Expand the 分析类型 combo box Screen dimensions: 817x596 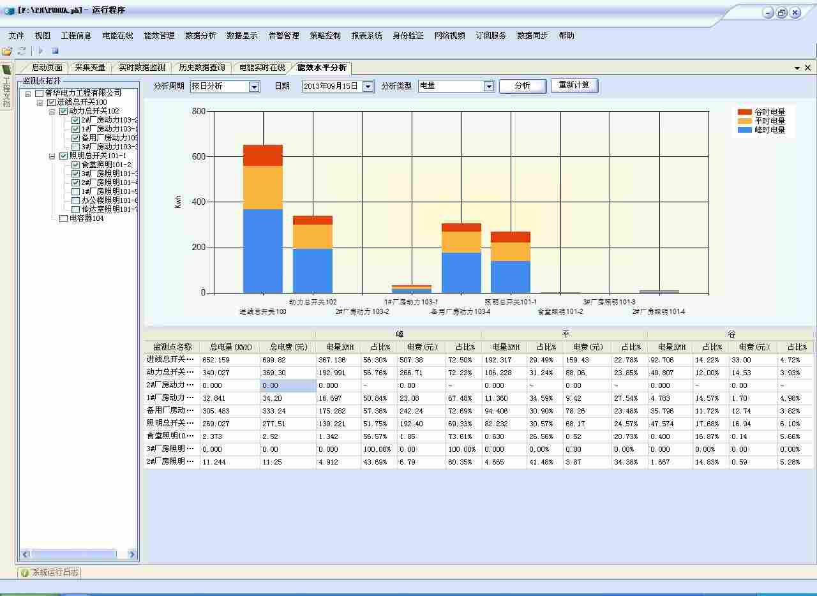[489, 87]
